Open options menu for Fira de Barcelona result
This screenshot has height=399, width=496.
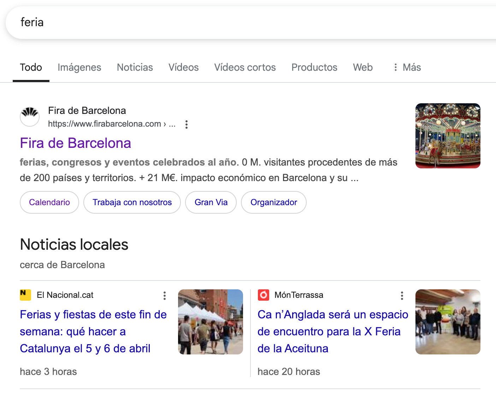coord(187,124)
